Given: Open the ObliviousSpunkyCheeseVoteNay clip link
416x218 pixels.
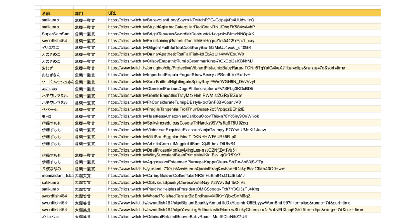Looking at the screenshot, I should (x=177, y=182).
